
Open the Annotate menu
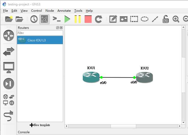[x=64, y=11]
